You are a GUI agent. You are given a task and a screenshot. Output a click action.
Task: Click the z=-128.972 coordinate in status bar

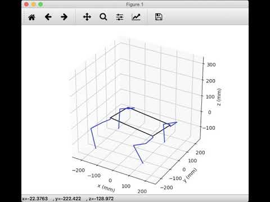point(101,199)
